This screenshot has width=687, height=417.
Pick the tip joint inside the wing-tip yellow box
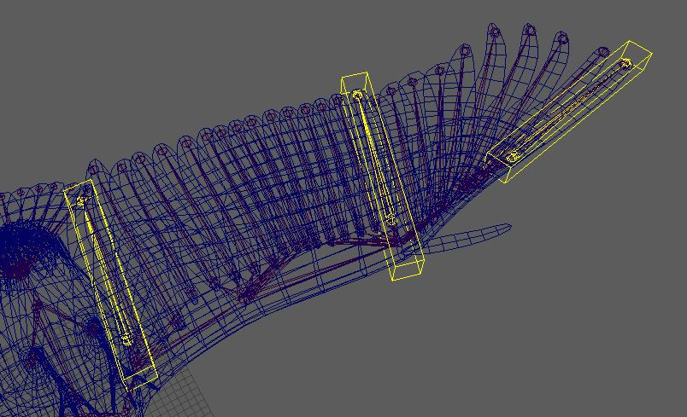[625, 64]
